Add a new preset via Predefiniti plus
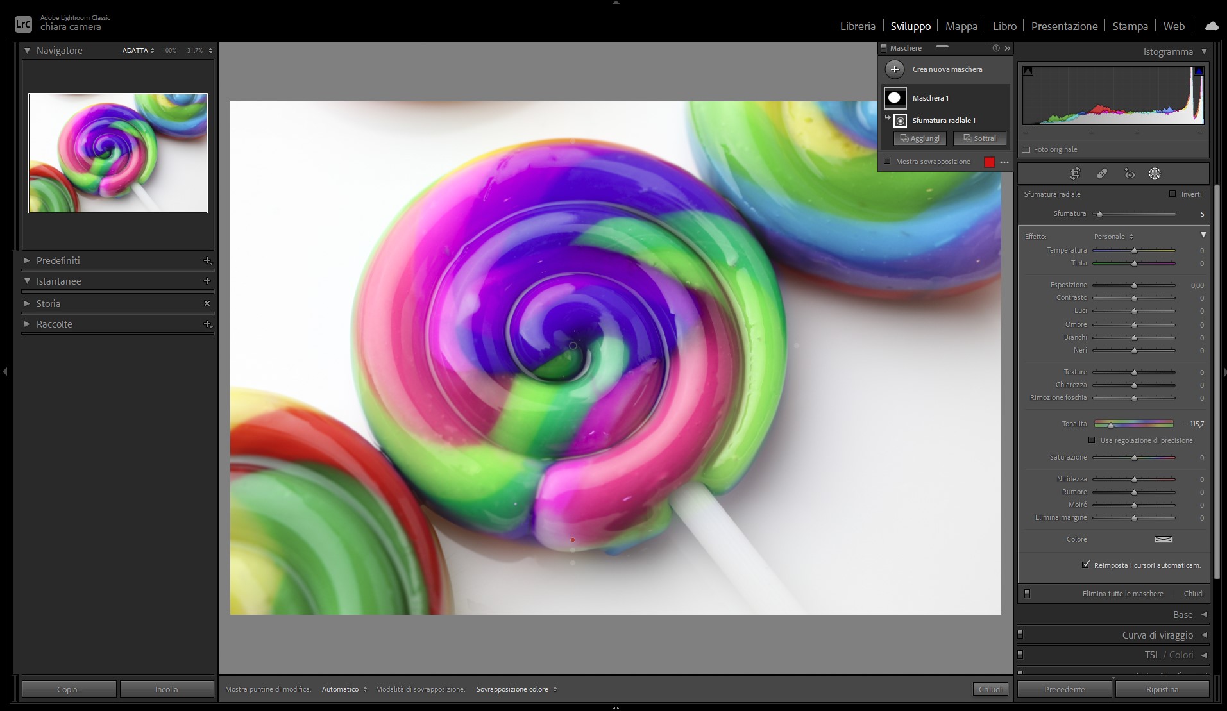This screenshot has width=1227, height=711. 207,261
